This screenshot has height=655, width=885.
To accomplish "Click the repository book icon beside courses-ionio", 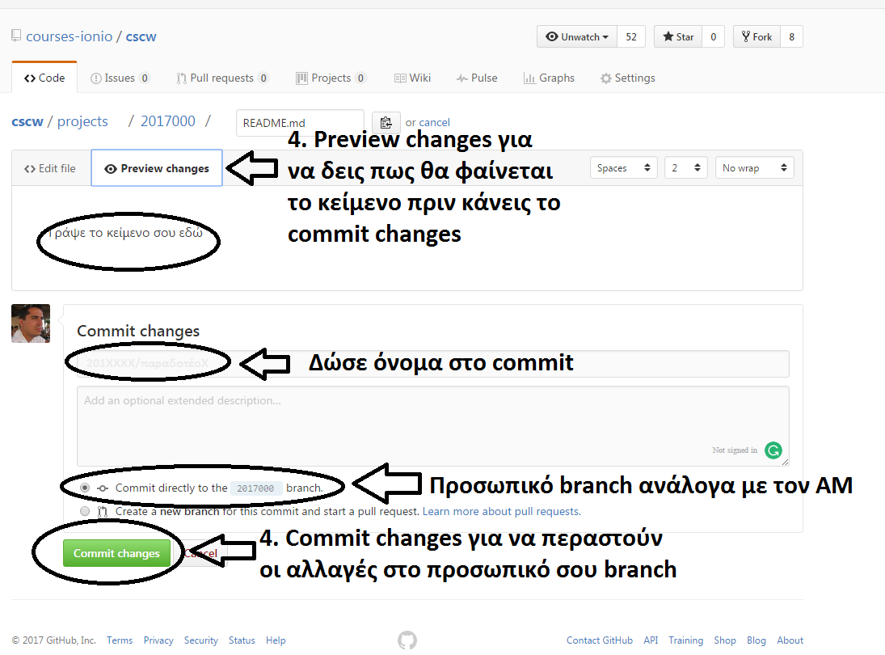I will tap(16, 36).
